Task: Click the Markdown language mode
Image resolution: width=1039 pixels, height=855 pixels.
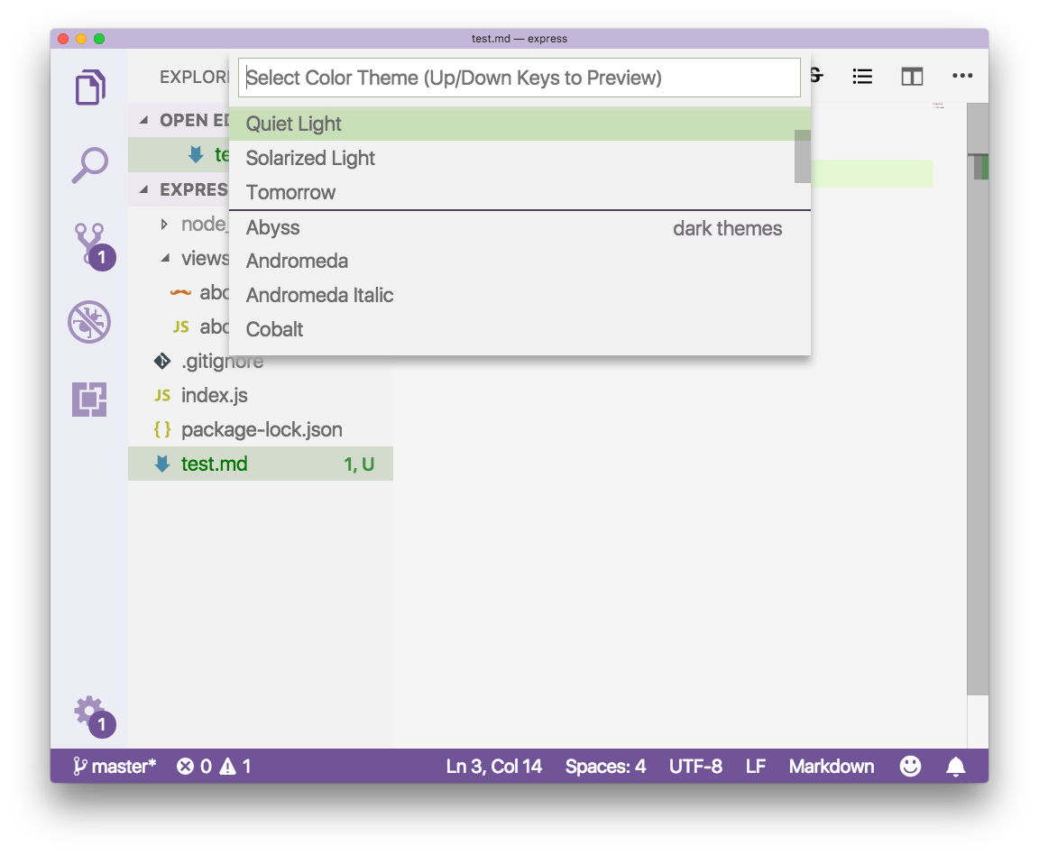Action: tap(831, 767)
